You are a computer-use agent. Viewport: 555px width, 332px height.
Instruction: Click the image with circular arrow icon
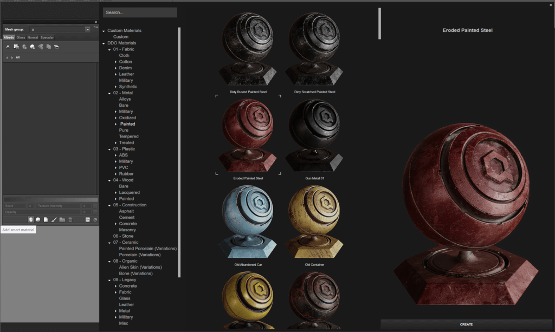[16, 47]
